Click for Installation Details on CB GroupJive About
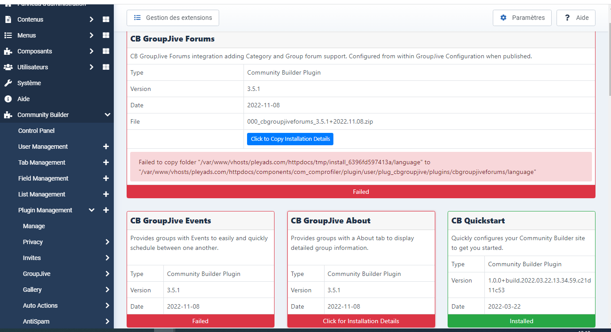Image resolution: width=611 pixels, height=332 pixels. tap(361, 321)
